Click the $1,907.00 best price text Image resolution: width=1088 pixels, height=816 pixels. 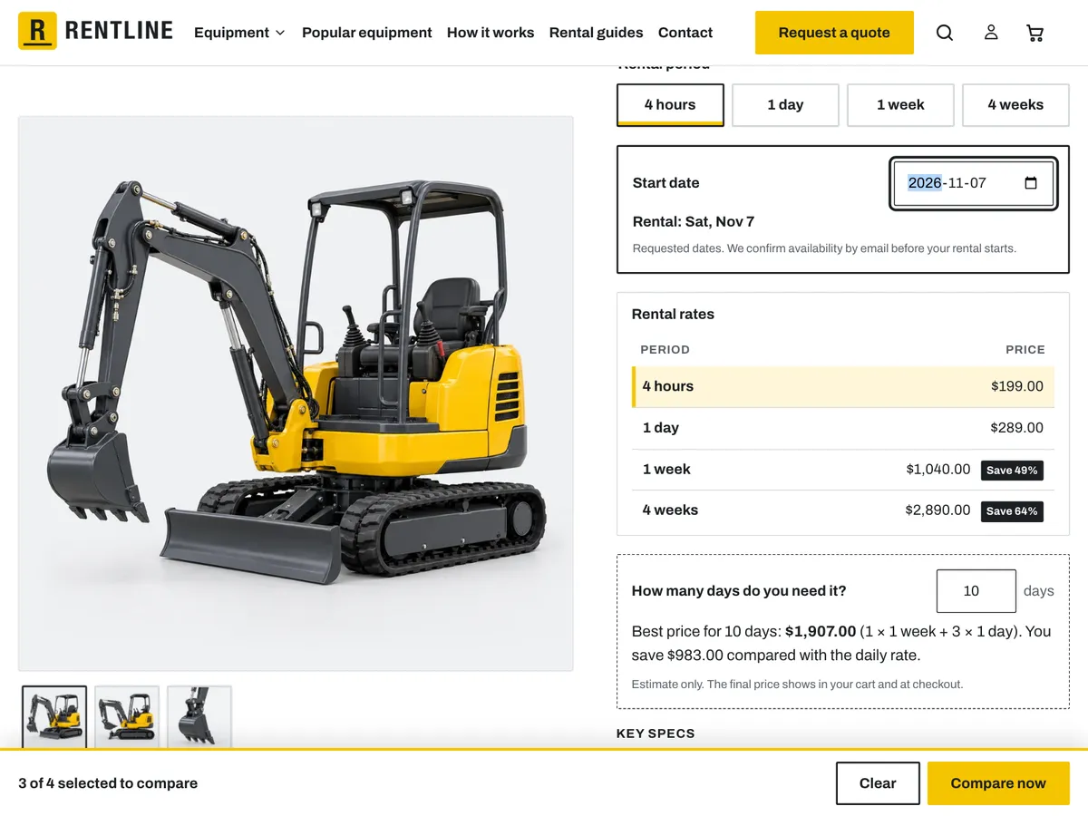(821, 631)
